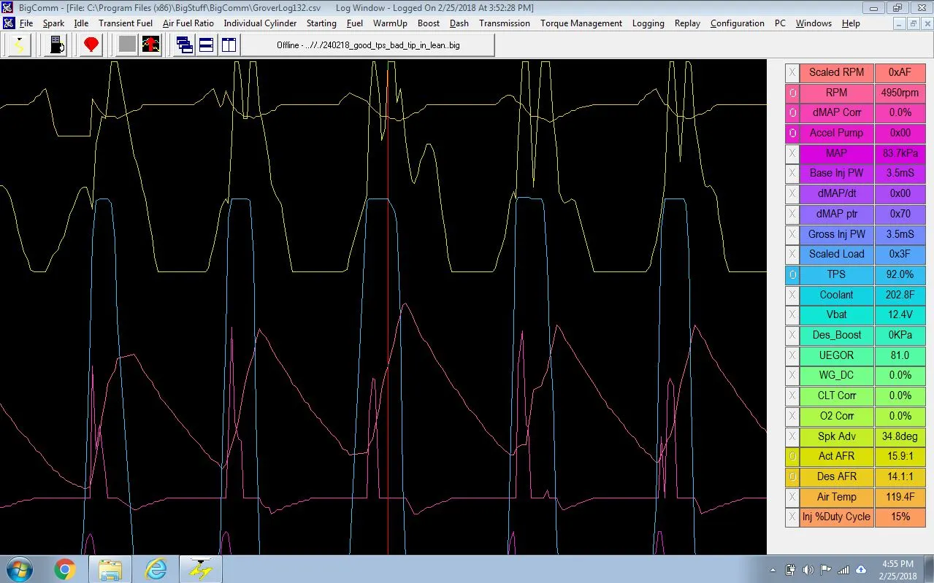The width and height of the screenshot is (934, 583).
Task: Select the BigComm taskbar button
Action: click(x=199, y=568)
